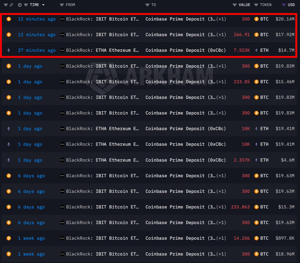Click the 233.863 value cell

click(x=240, y=207)
